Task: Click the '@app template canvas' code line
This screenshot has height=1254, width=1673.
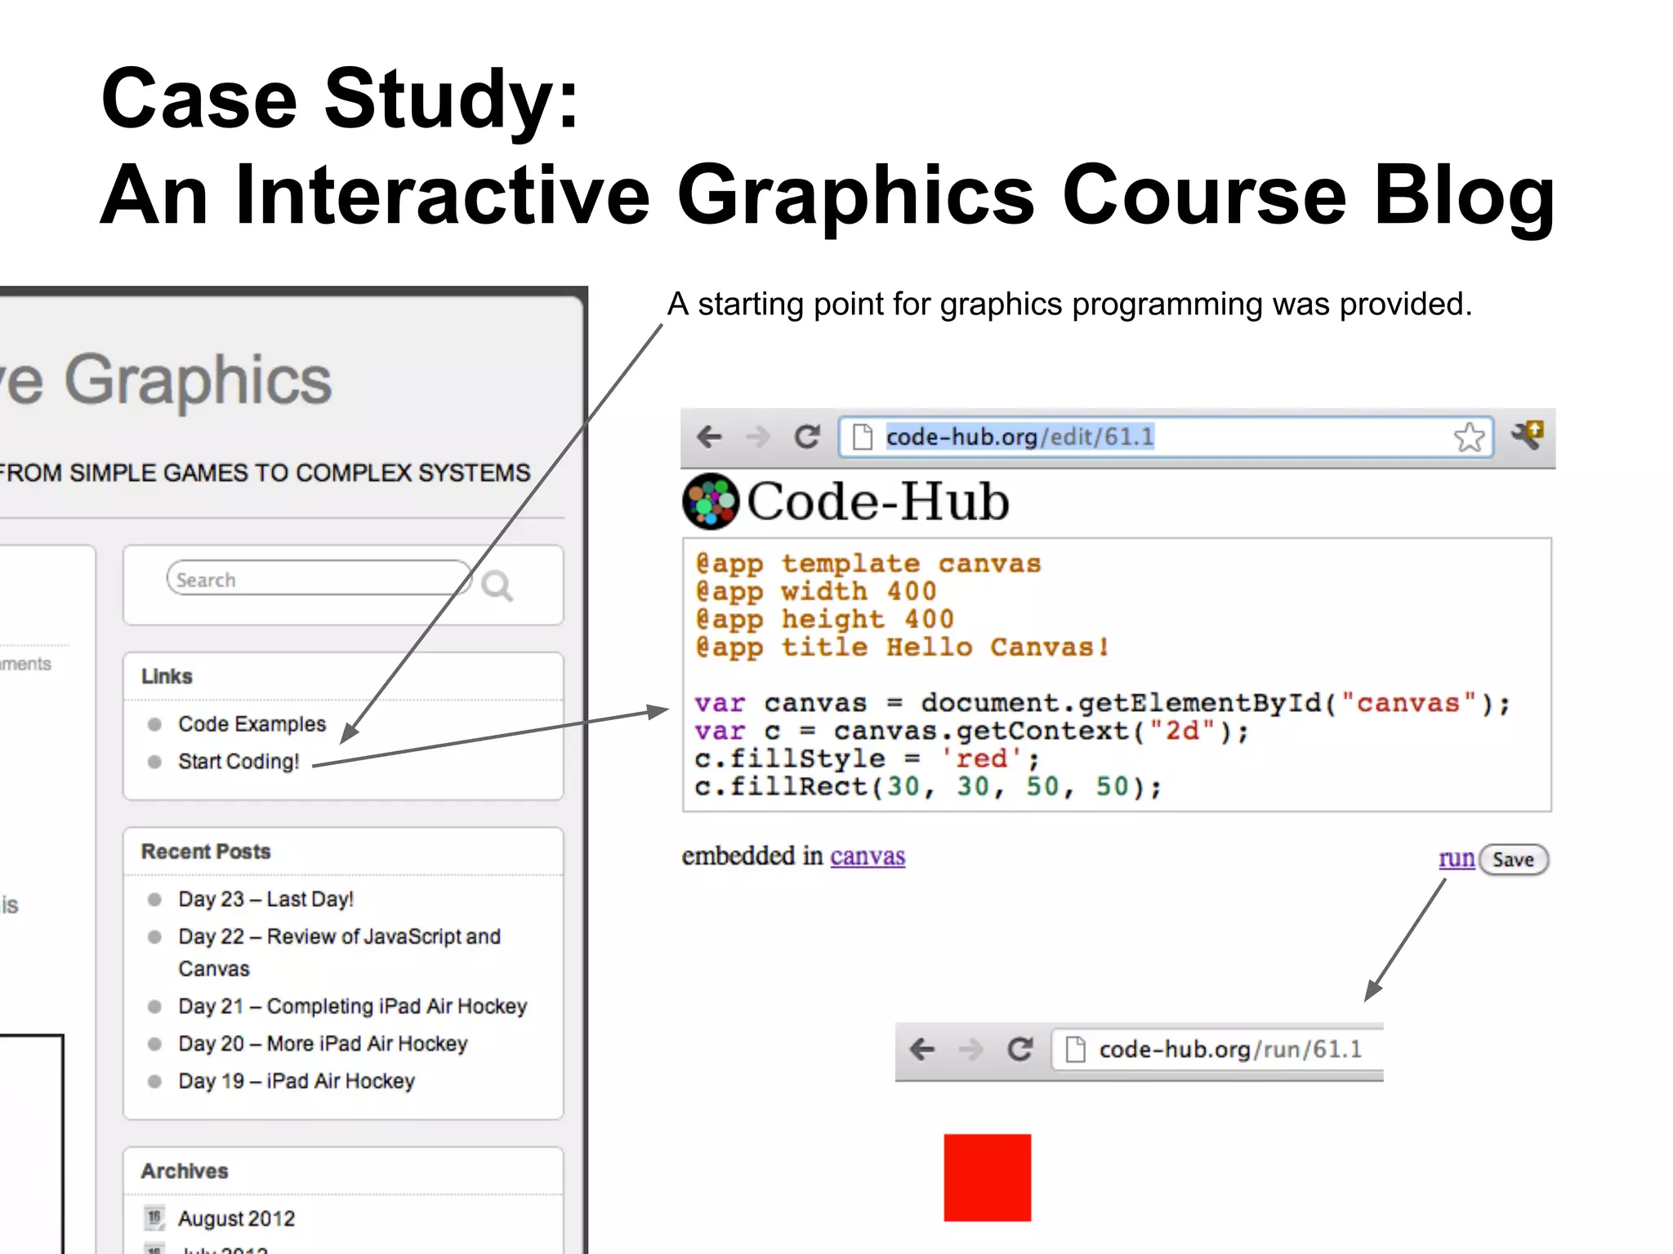Action: (868, 563)
